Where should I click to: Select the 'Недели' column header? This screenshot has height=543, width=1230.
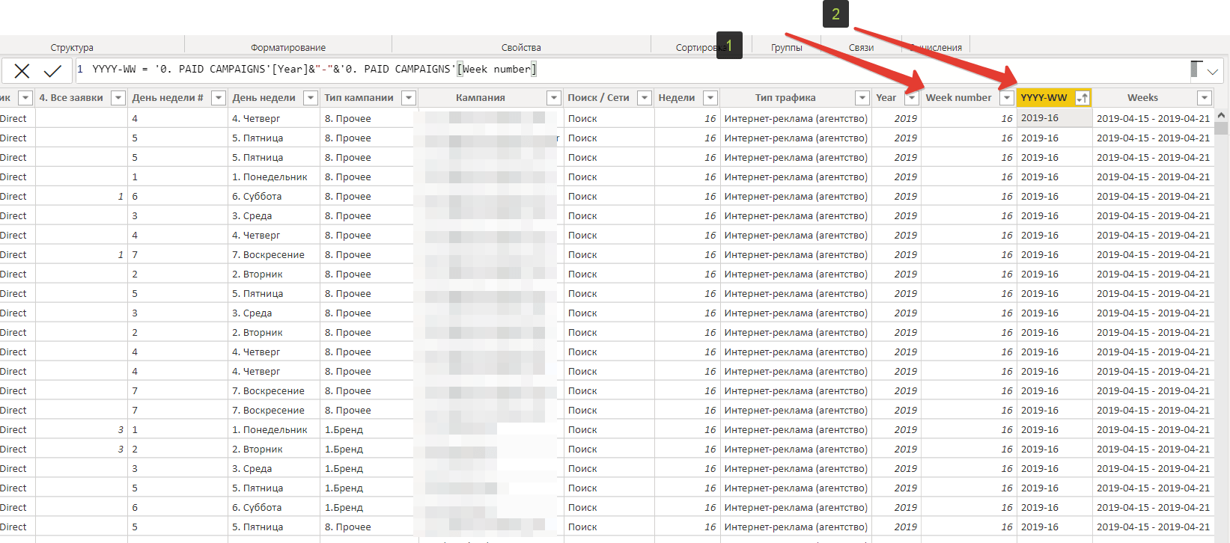click(x=677, y=98)
